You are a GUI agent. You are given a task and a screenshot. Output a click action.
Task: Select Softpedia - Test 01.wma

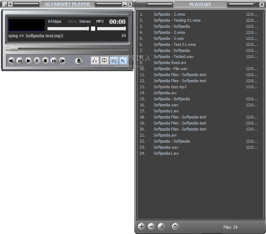click(200, 44)
